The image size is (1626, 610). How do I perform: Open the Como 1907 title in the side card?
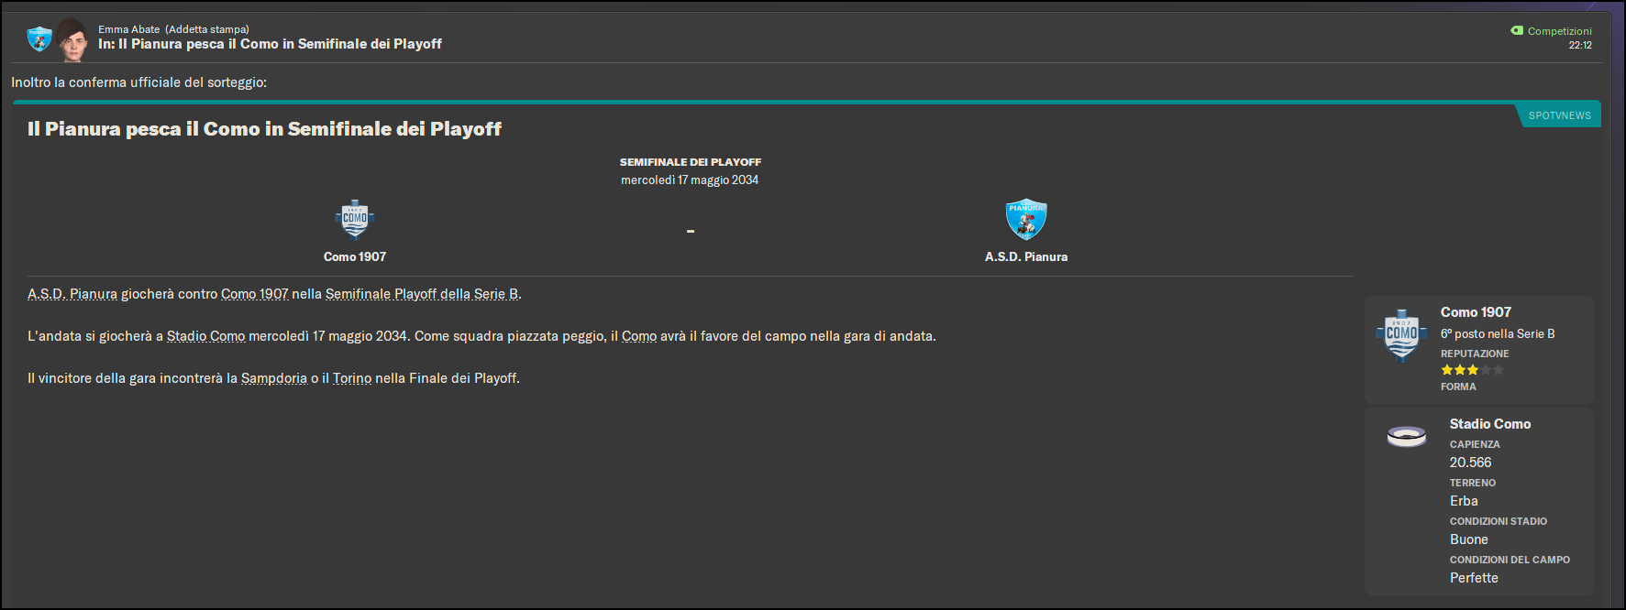1476,312
